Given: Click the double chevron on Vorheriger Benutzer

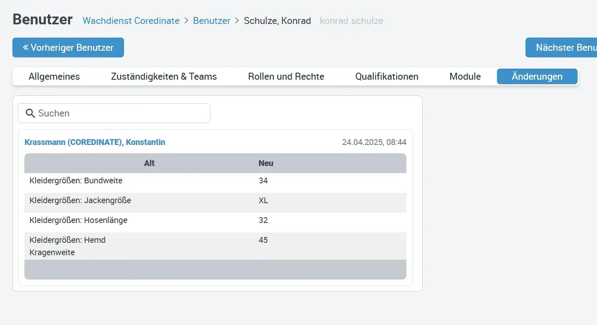Looking at the screenshot, I should point(26,47).
